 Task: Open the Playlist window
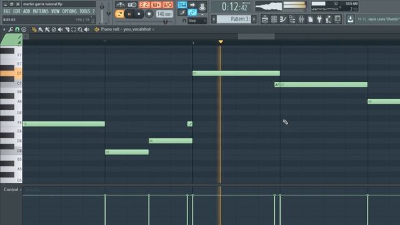point(265,19)
